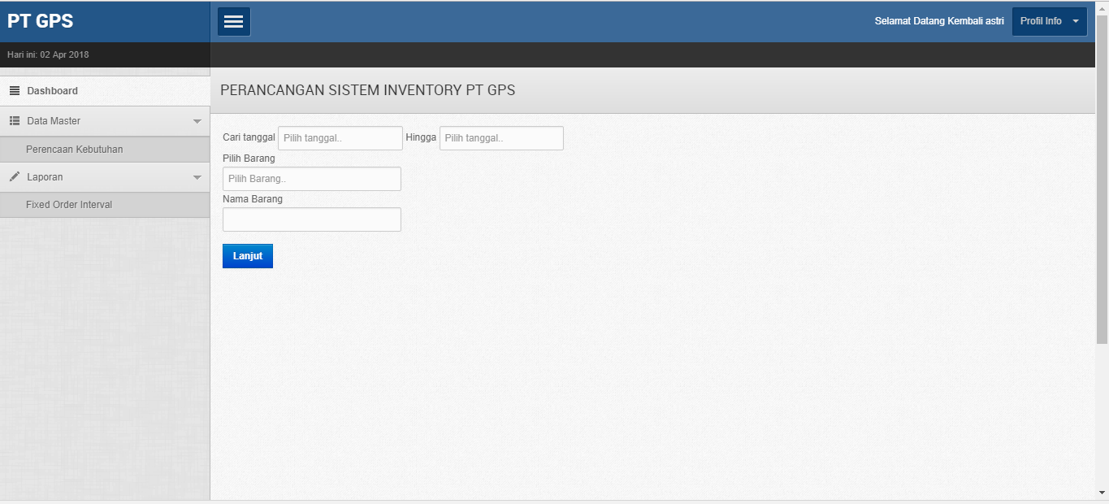Screen dimensions: 1109x504
Task: Open Perencaan Kebutuhan submenu item
Action: (x=74, y=150)
